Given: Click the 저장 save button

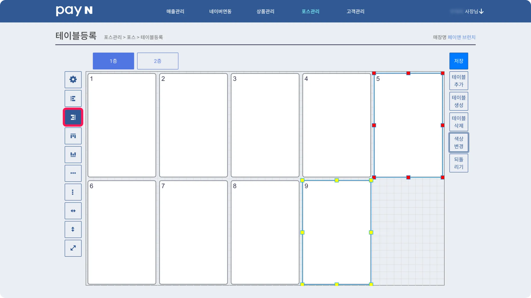Looking at the screenshot, I should tap(458, 61).
